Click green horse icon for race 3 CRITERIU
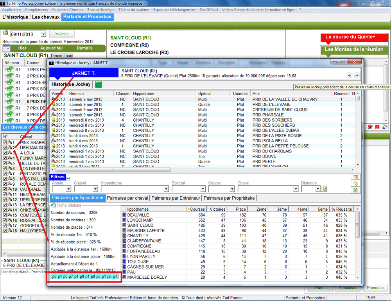391x301 pixels. click(9, 82)
